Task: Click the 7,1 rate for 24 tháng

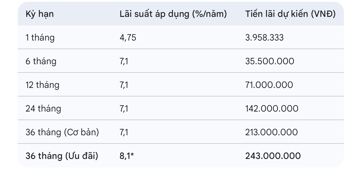Action: click(x=124, y=109)
